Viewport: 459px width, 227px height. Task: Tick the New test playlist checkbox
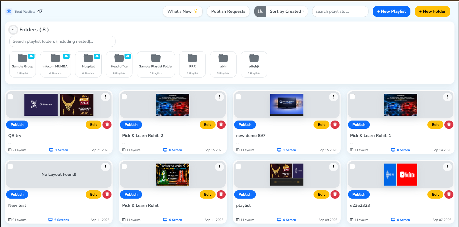coord(10,166)
